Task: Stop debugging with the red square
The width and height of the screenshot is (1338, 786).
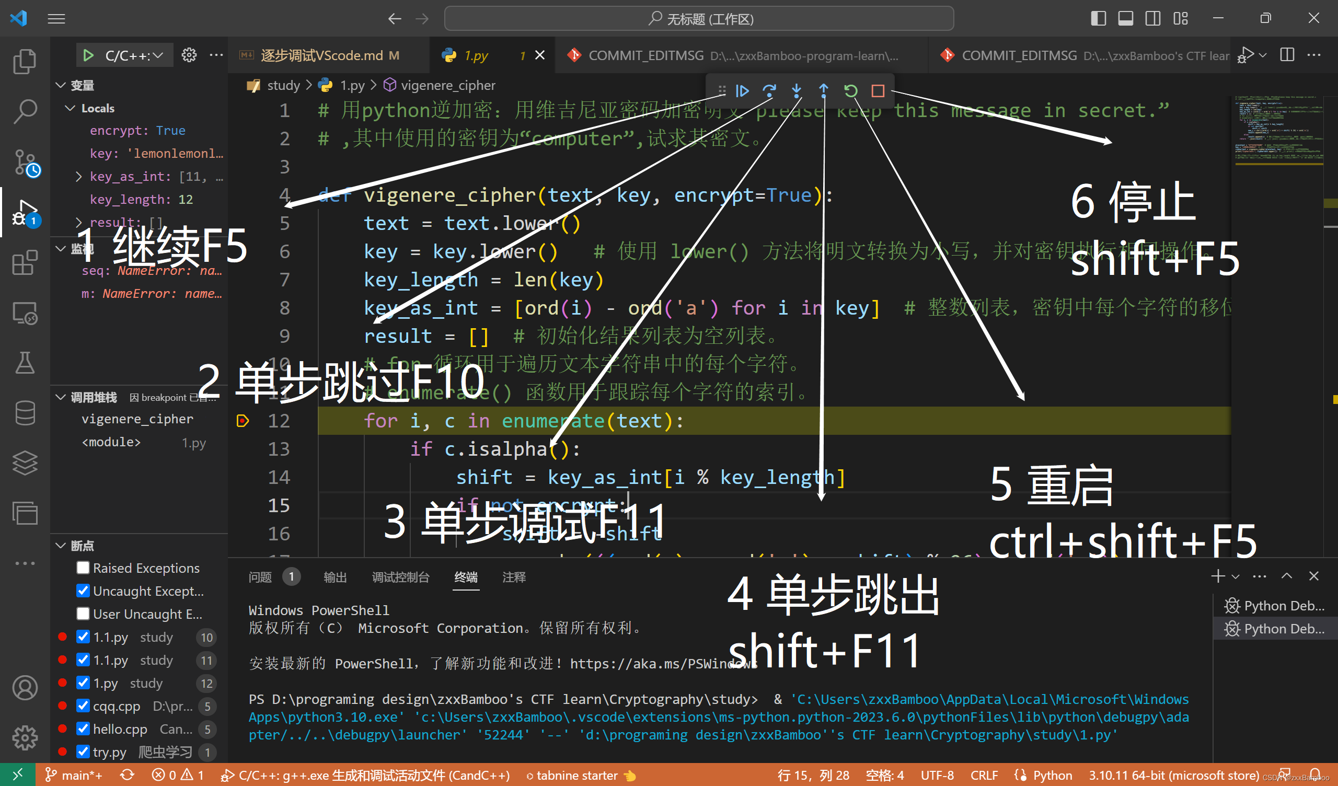Action: 878,91
